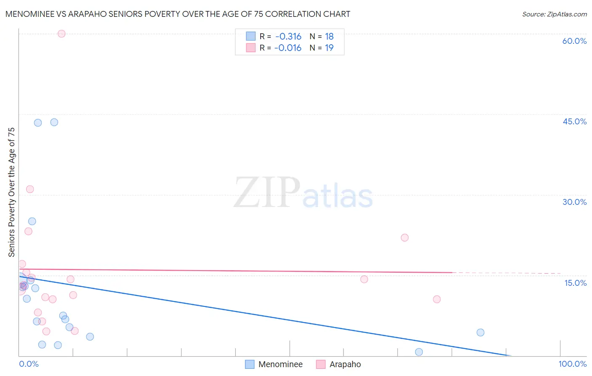This screenshot has height=376, width=592.
Task: Select the Arapaho legend label
Action: [345, 364]
